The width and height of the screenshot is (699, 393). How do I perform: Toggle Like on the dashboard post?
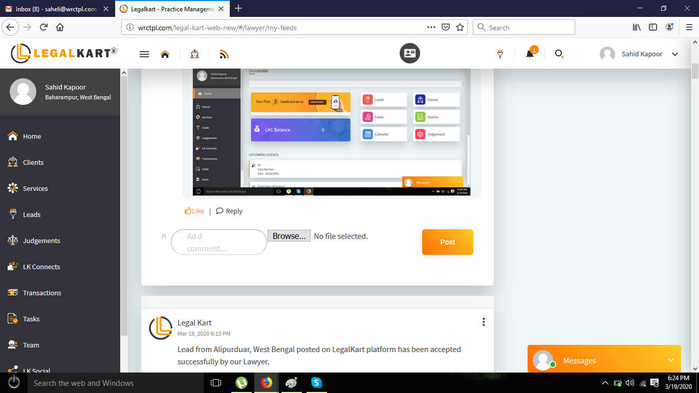194,211
